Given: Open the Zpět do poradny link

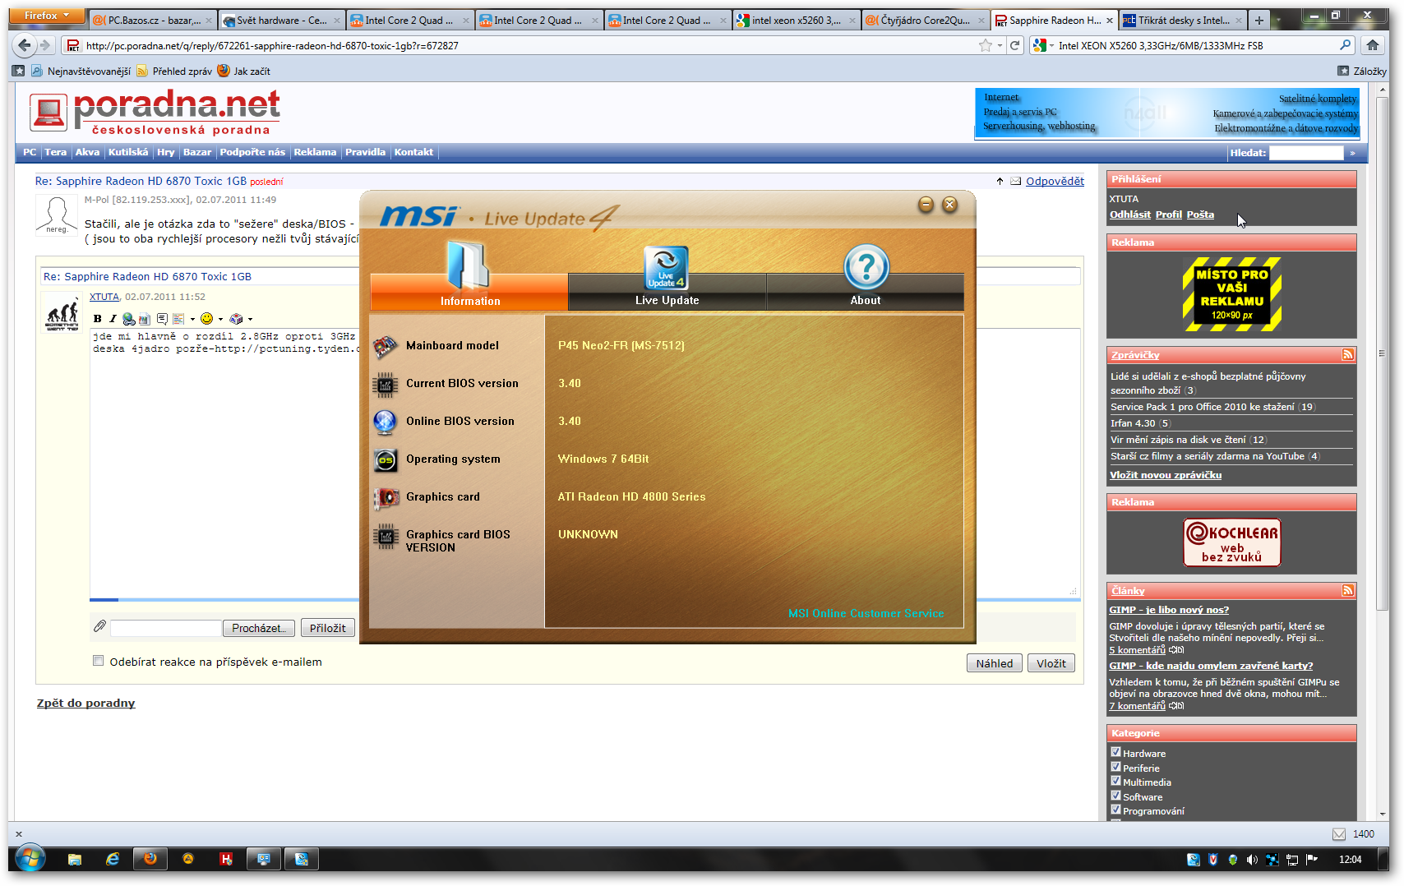Looking at the screenshot, I should coord(85,704).
